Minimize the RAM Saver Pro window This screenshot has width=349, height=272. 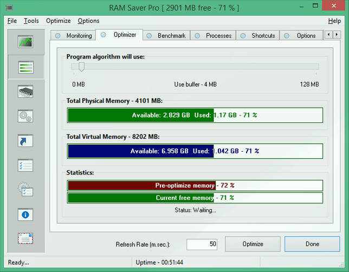[x=302, y=7]
